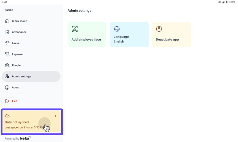Click the Clock-in/out home icon
Viewport: 238px width, 142px height.
click(x=7, y=21)
